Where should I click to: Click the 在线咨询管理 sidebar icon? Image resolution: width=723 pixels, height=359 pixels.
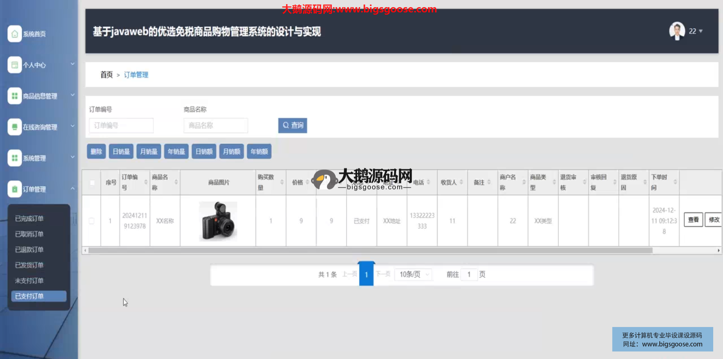tap(14, 127)
